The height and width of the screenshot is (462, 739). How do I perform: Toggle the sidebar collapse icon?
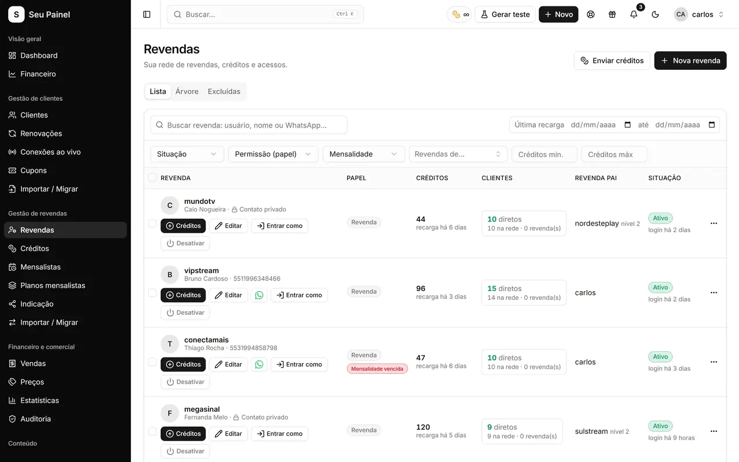(147, 14)
